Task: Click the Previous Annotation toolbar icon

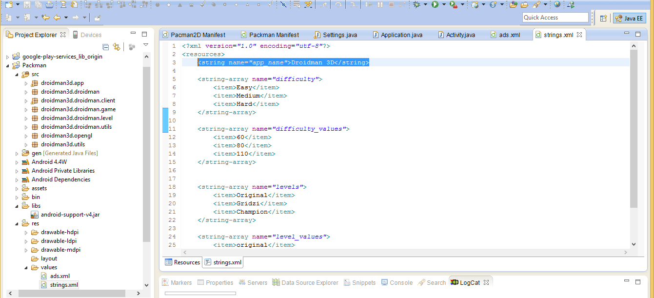Action: pyautogui.click(x=27, y=18)
